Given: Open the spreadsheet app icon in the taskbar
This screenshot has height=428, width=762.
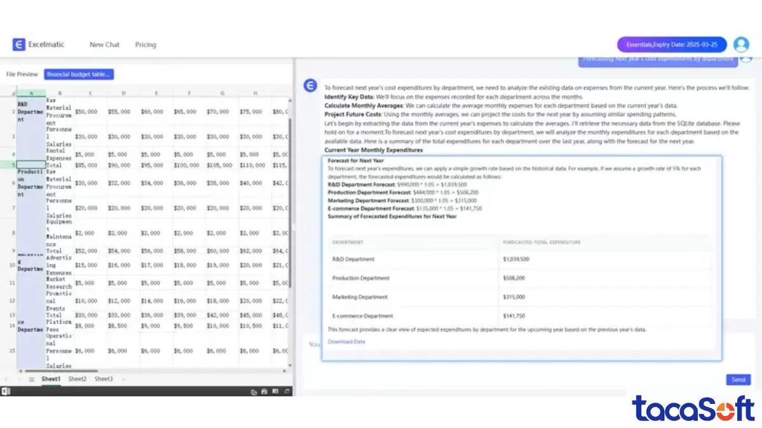Looking at the screenshot, I should (275, 392).
